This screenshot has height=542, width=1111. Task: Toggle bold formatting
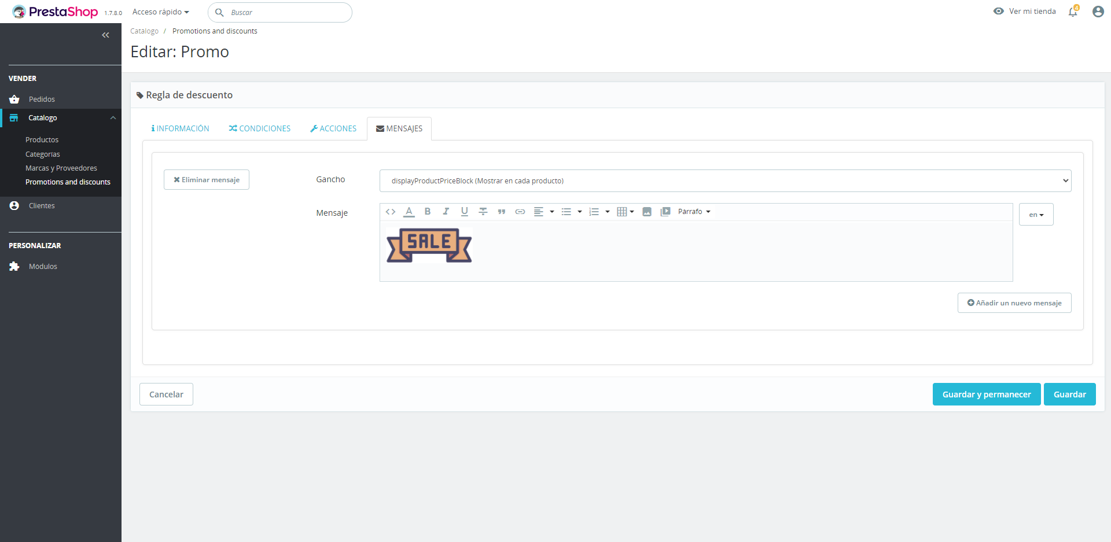point(428,212)
